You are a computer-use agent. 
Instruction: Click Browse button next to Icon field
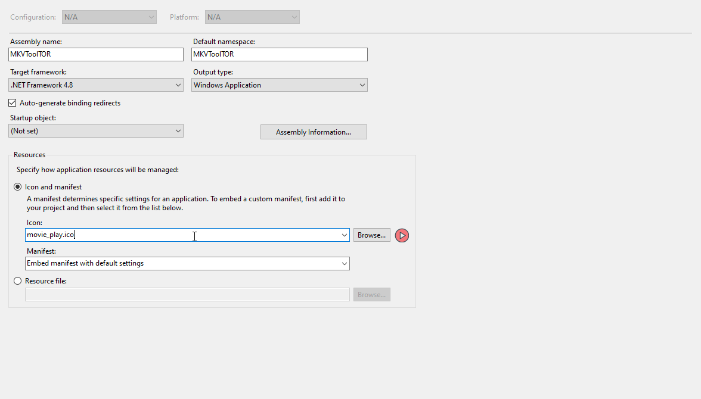click(372, 235)
